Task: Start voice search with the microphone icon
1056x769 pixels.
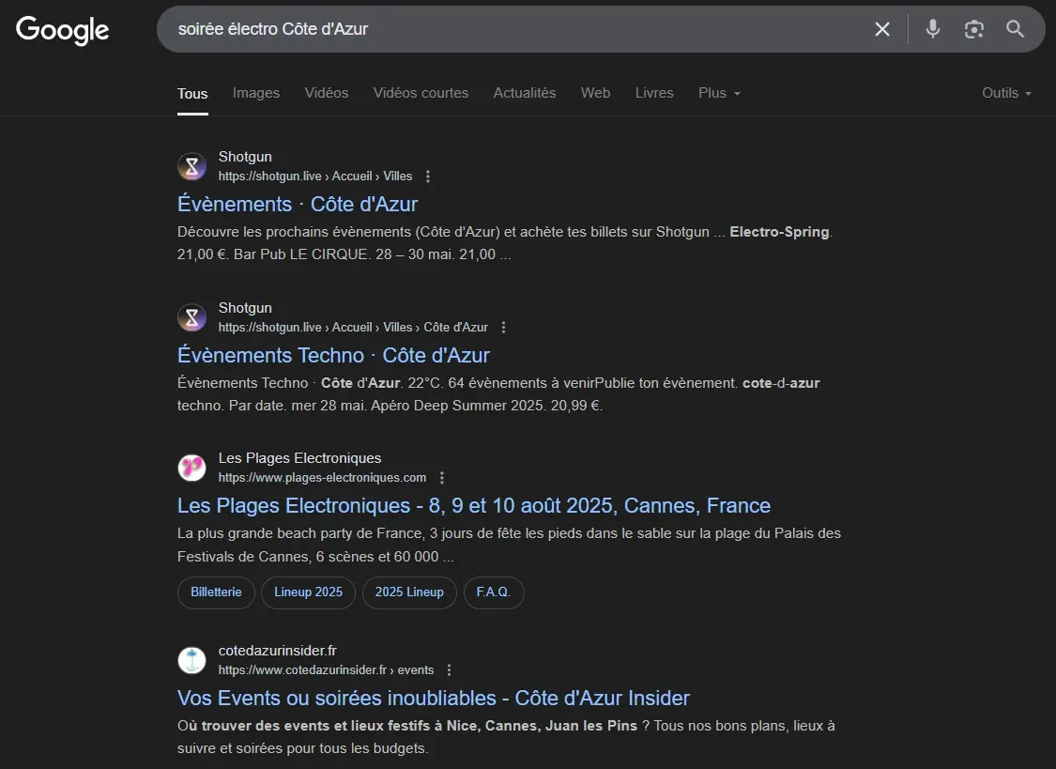Action: point(933,29)
